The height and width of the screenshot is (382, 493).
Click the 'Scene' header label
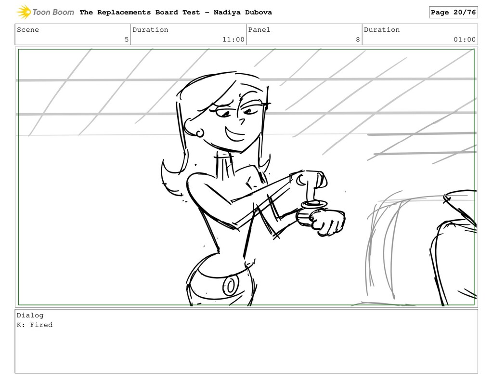click(27, 29)
